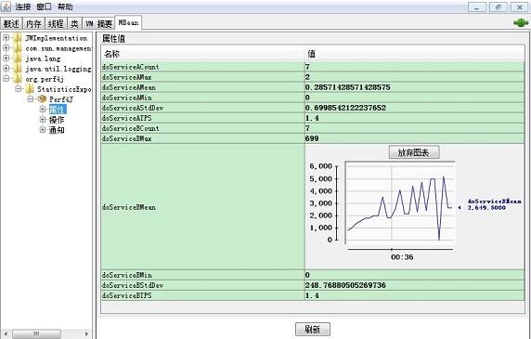531x339 pixels.
Task: Click the 刷新 button
Action: [313, 329]
